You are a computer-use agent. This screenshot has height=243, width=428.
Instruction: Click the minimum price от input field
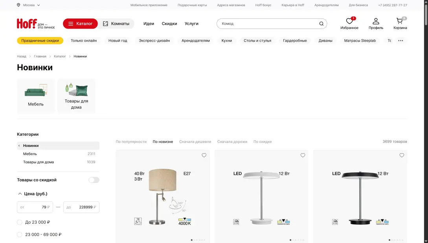click(x=35, y=207)
